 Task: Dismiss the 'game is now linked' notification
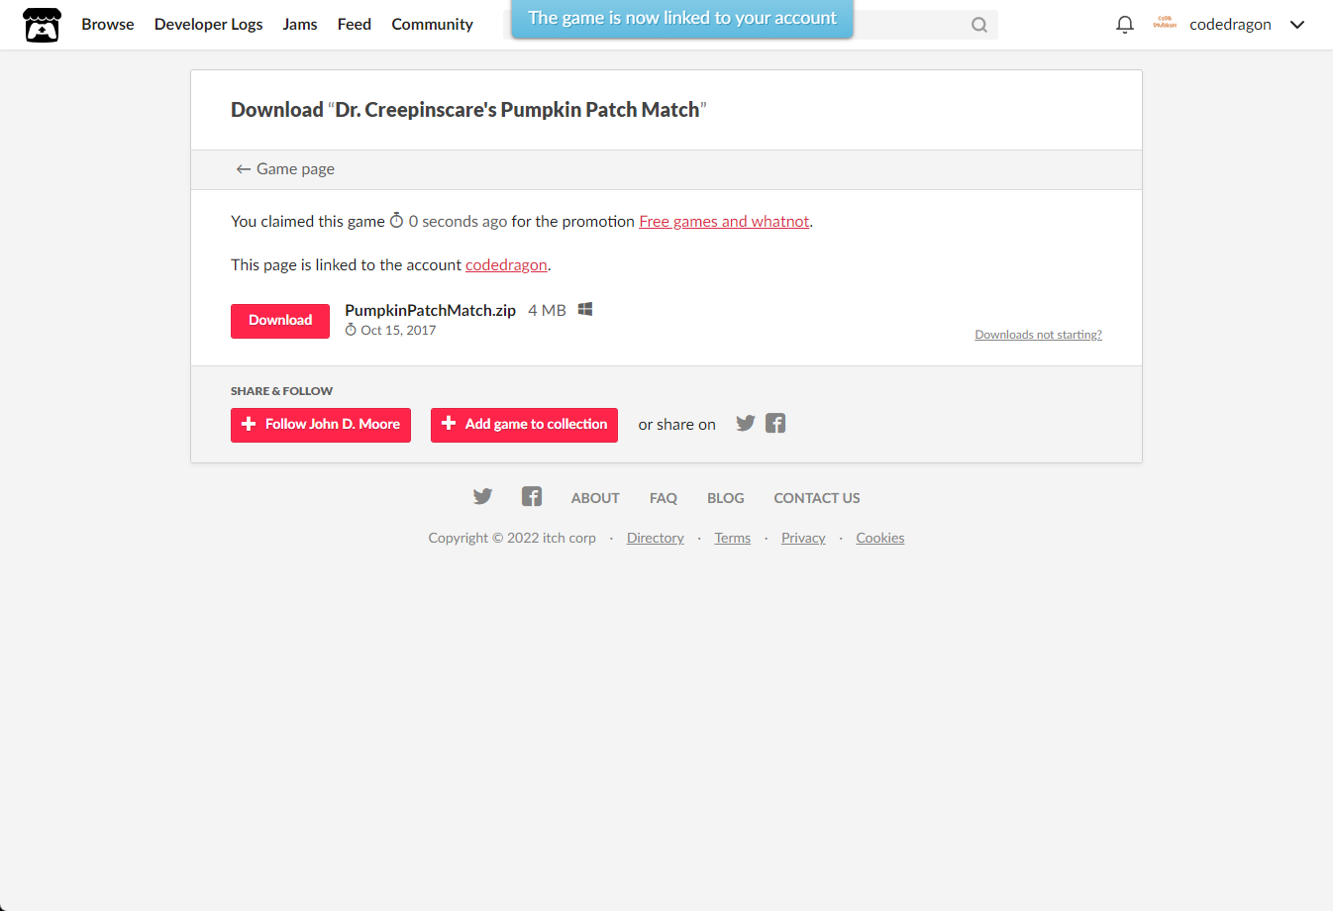tap(682, 19)
